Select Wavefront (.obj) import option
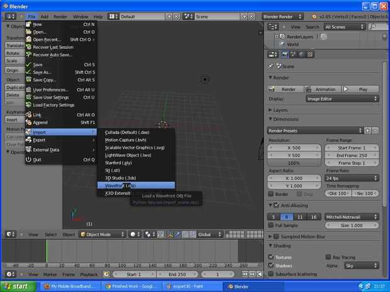The height and width of the screenshot is (292, 390). coord(136,185)
